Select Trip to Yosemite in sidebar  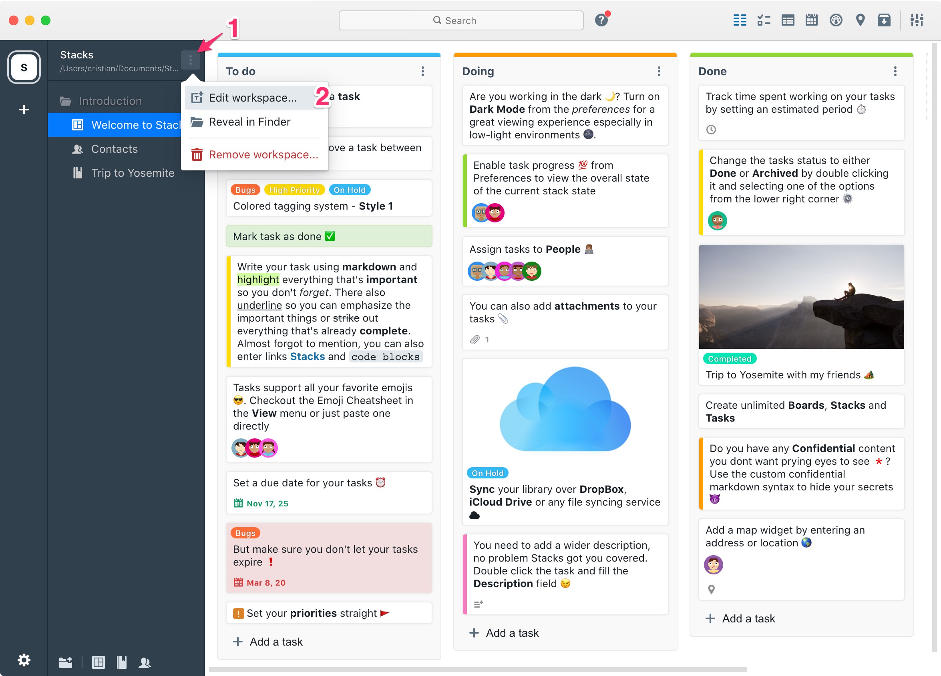133,173
